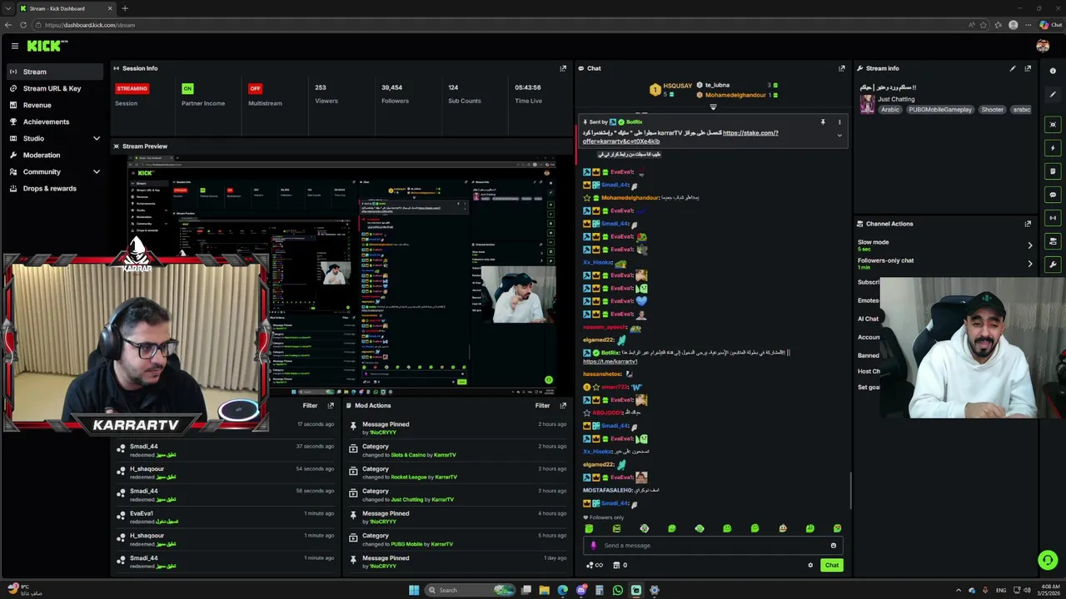Screen dimensions: 1066x599
Task: Open Followers-only chat settings arrow
Action: [1029, 264]
